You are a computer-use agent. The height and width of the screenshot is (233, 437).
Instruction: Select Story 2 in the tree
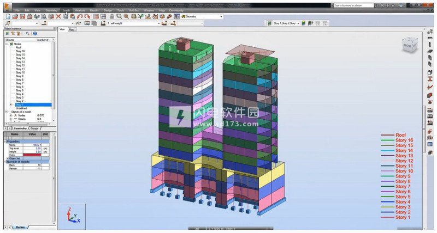pyautogui.click(x=20, y=101)
